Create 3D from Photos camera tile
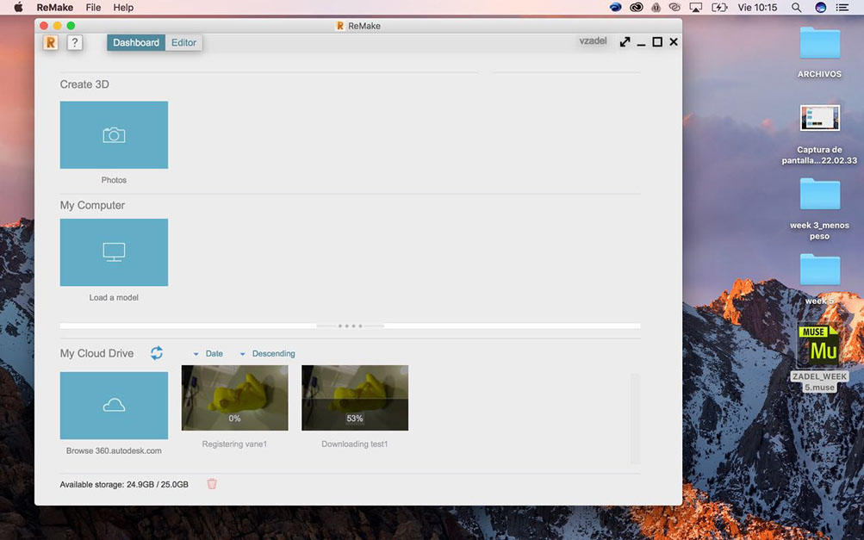 click(x=114, y=135)
